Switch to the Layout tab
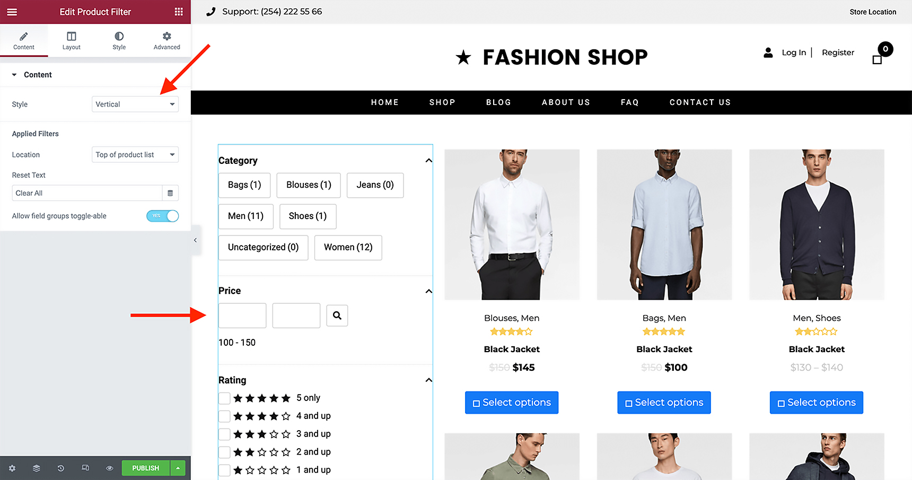The image size is (912, 480). [72, 40]
